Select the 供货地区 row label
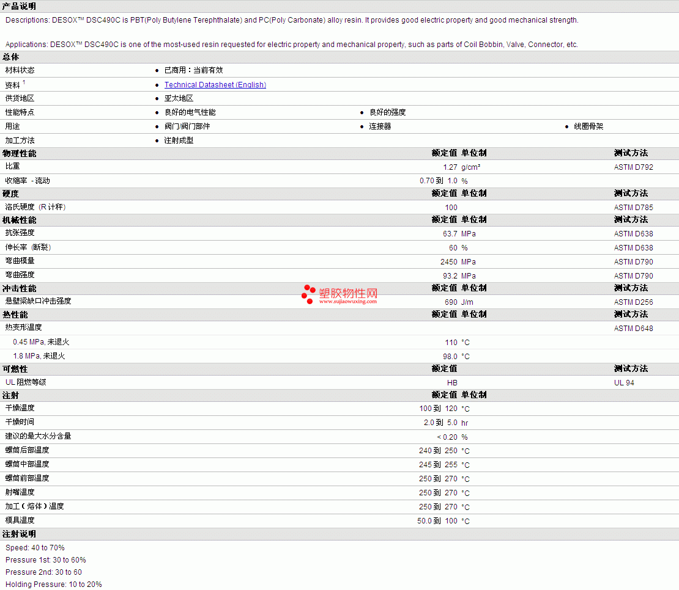Screen dimensions: 679x590 pyautogui.click(x=20, y=98)
